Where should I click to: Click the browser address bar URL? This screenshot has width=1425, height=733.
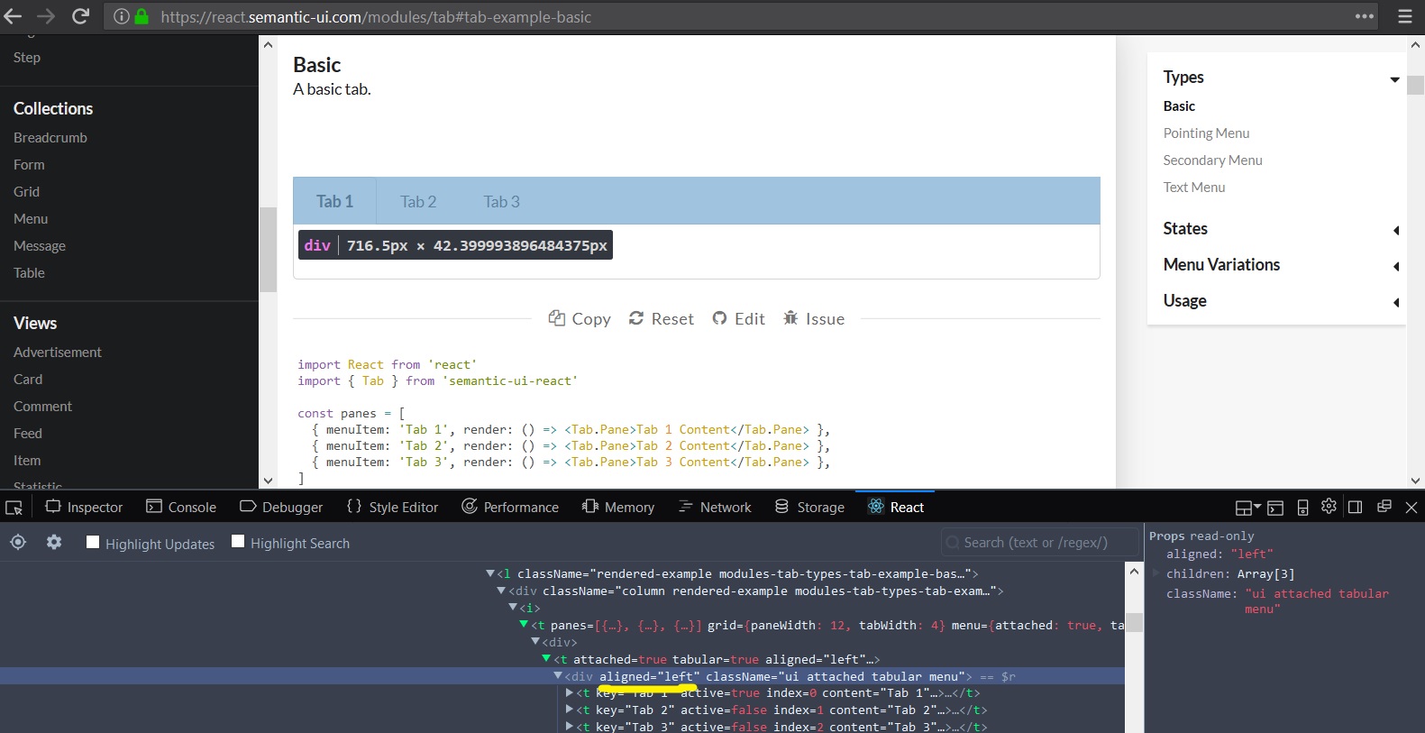(x=376, y=16)
